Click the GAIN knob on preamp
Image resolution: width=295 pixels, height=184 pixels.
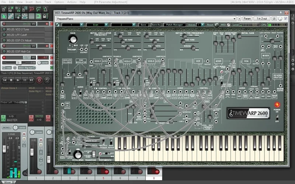[x=73, y=39]
